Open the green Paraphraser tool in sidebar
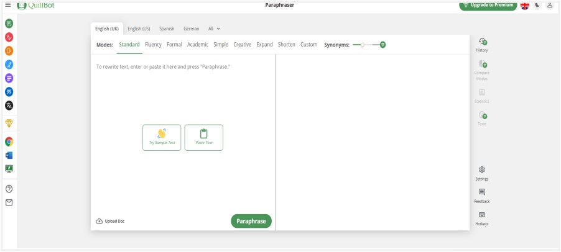Screen dimensions: 561x252 [x=9, y=23]
